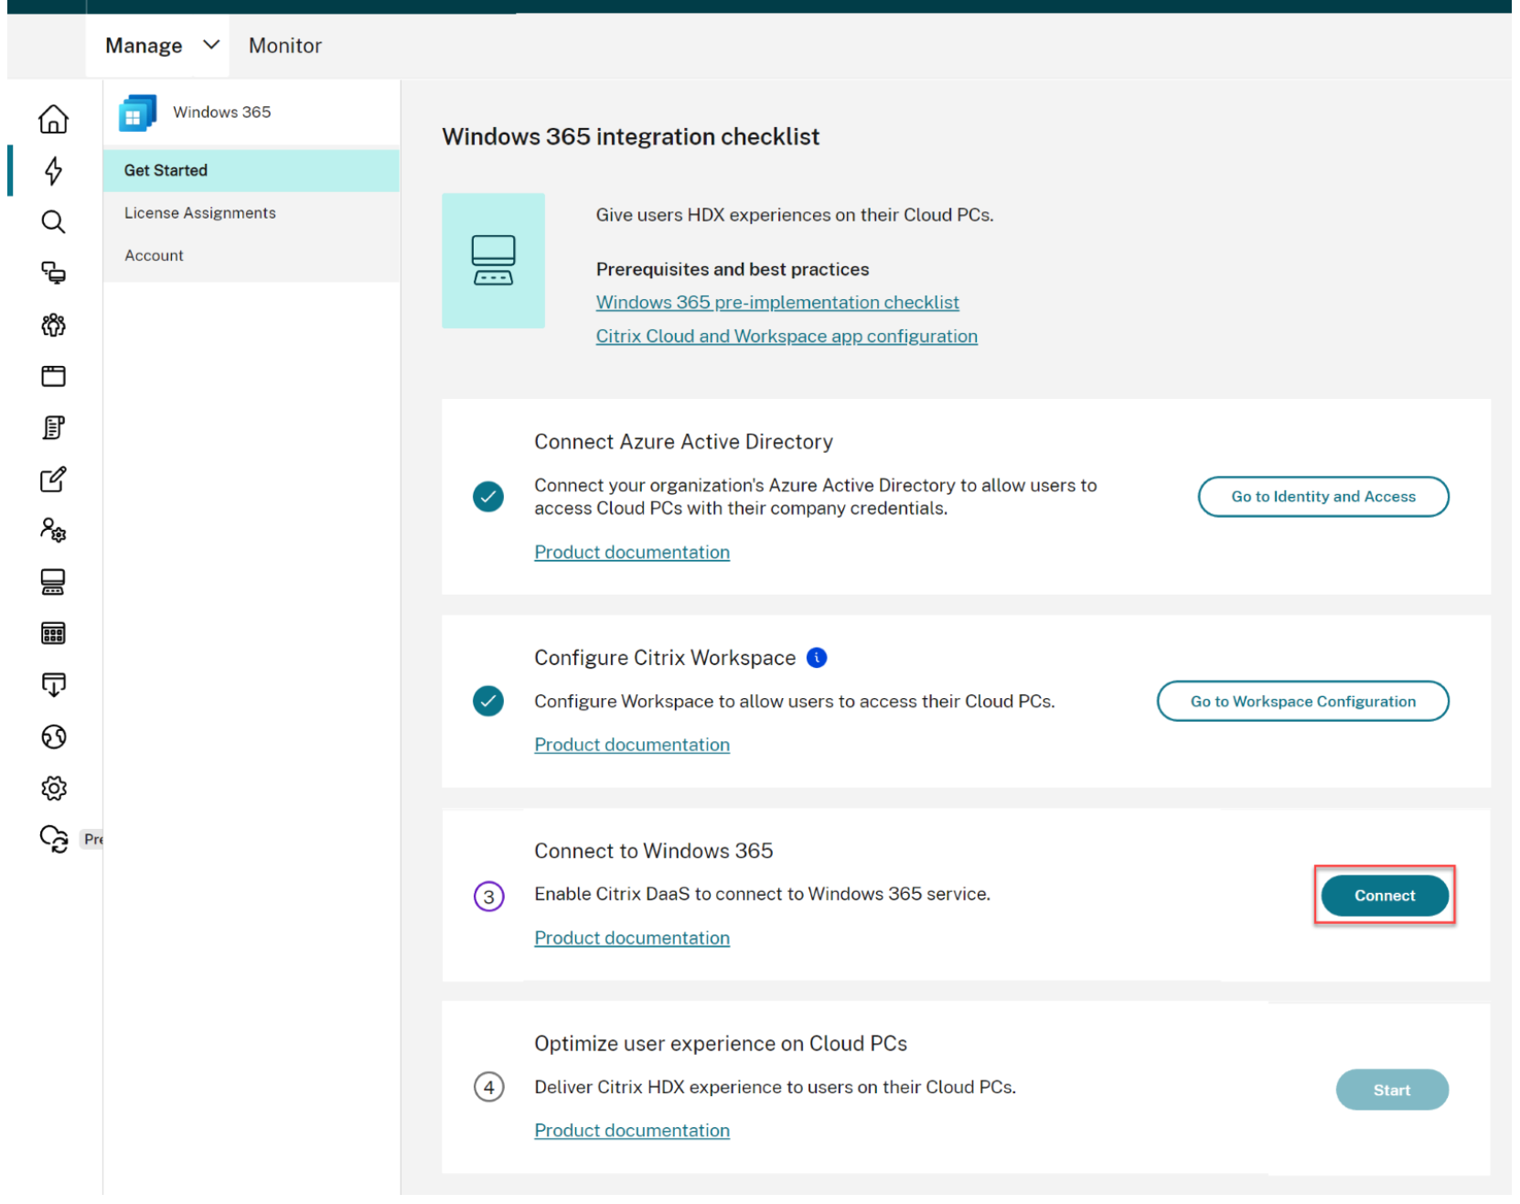Open the Search magnifier icon in sidebar
Image resolution: width=1520 pixels, height=1204 pixels.
[53, 222]
